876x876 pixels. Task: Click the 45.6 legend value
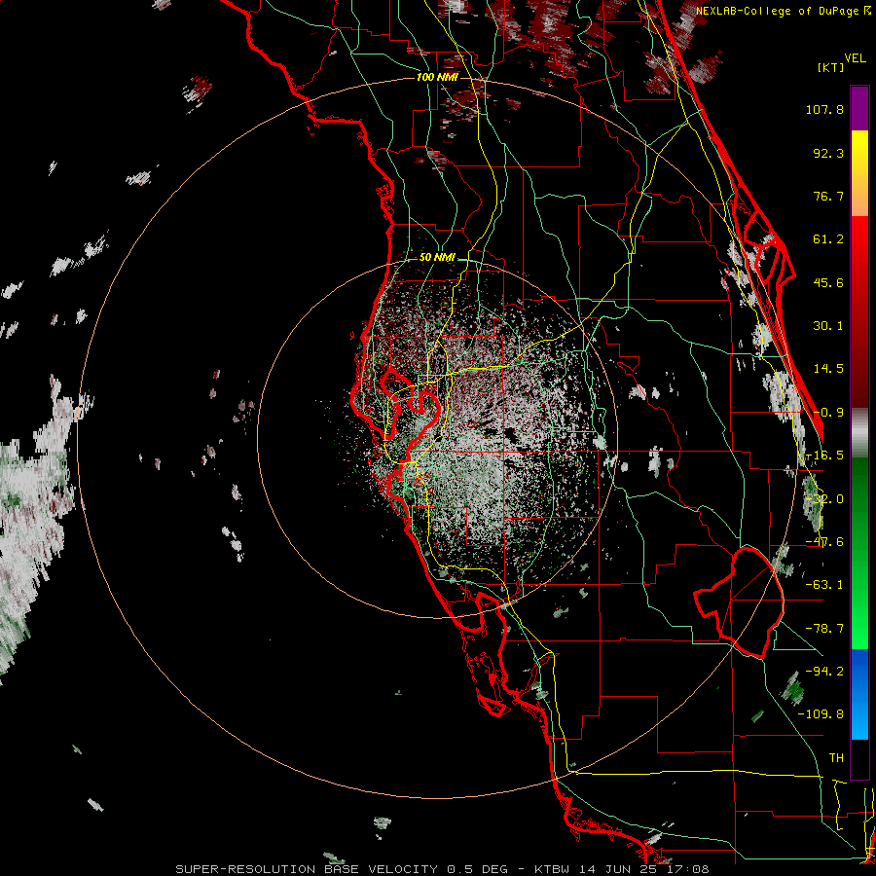[828, 282]
